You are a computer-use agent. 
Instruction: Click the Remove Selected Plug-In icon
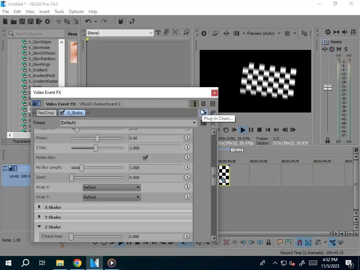[x=213, y=113]
